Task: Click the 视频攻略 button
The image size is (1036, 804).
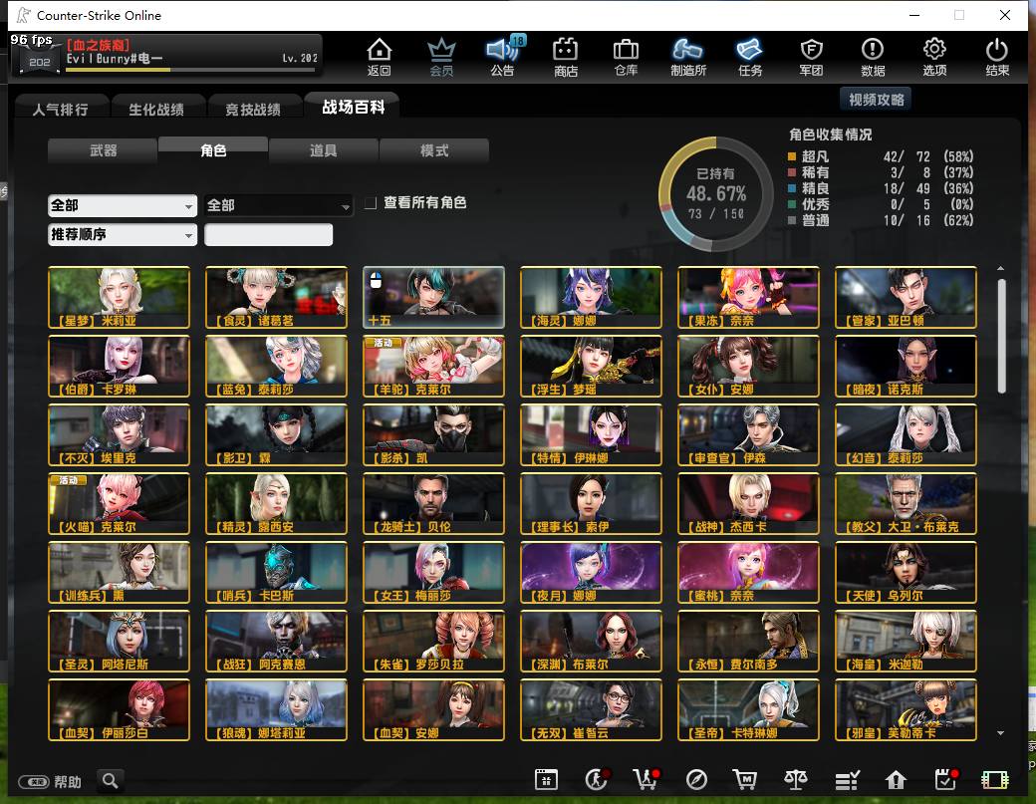Action: 876,99
